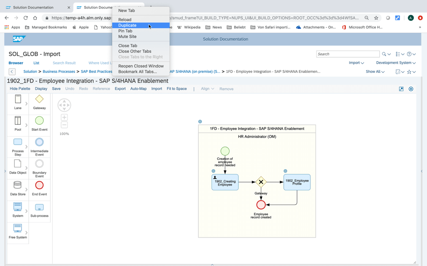Click Export in the diagram toolbar
The width and height of the screenshot is (427, 266).
click(120, 89)
